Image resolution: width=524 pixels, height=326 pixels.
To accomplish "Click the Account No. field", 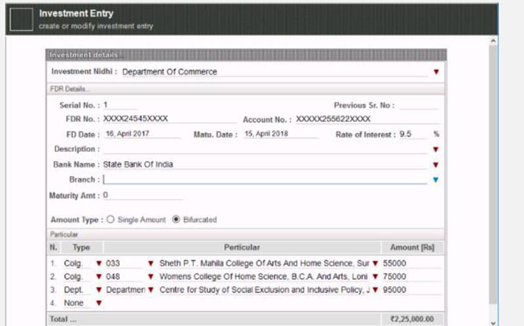I will tap(367, 119).
